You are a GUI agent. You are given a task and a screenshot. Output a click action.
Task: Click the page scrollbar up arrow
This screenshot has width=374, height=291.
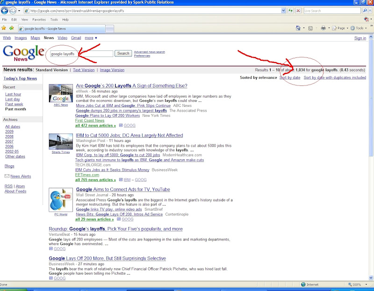point(371,37)
